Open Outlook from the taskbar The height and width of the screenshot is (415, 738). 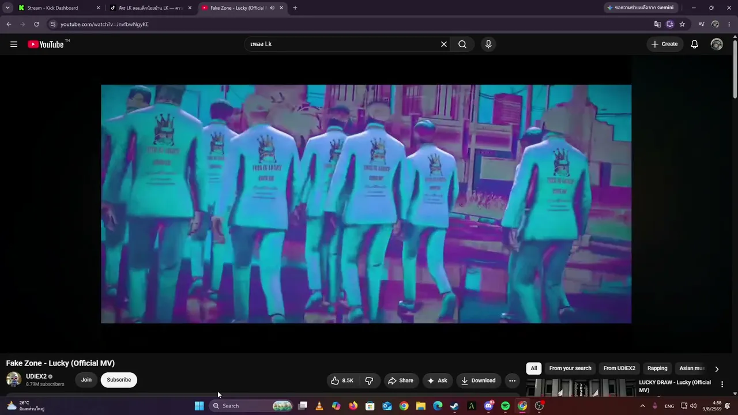387,406
